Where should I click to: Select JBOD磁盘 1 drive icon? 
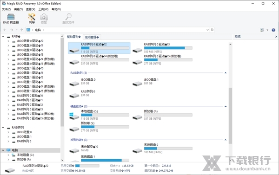click(137, 83)
